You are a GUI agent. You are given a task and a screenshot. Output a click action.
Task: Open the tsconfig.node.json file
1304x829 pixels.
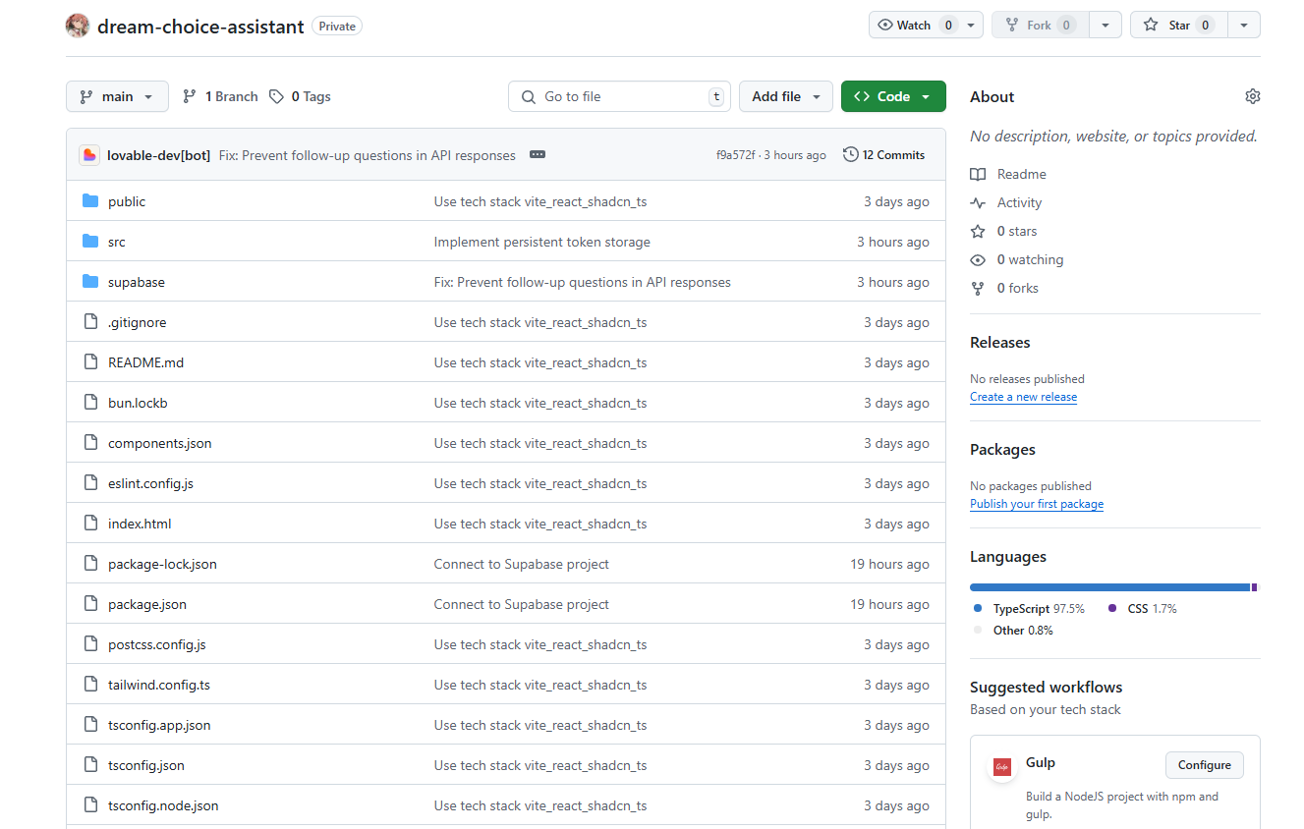(163, 805)
